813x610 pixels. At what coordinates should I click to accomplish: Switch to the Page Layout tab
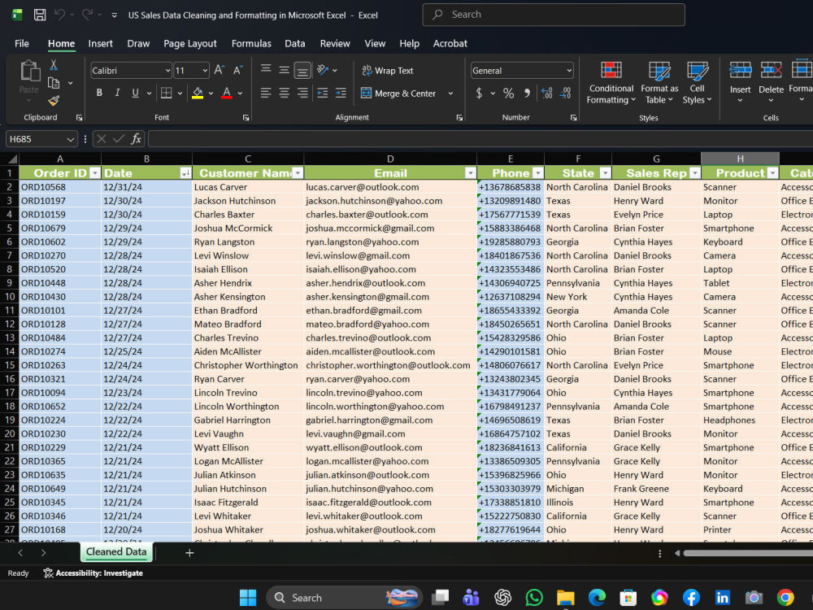[x=189, y=44]
